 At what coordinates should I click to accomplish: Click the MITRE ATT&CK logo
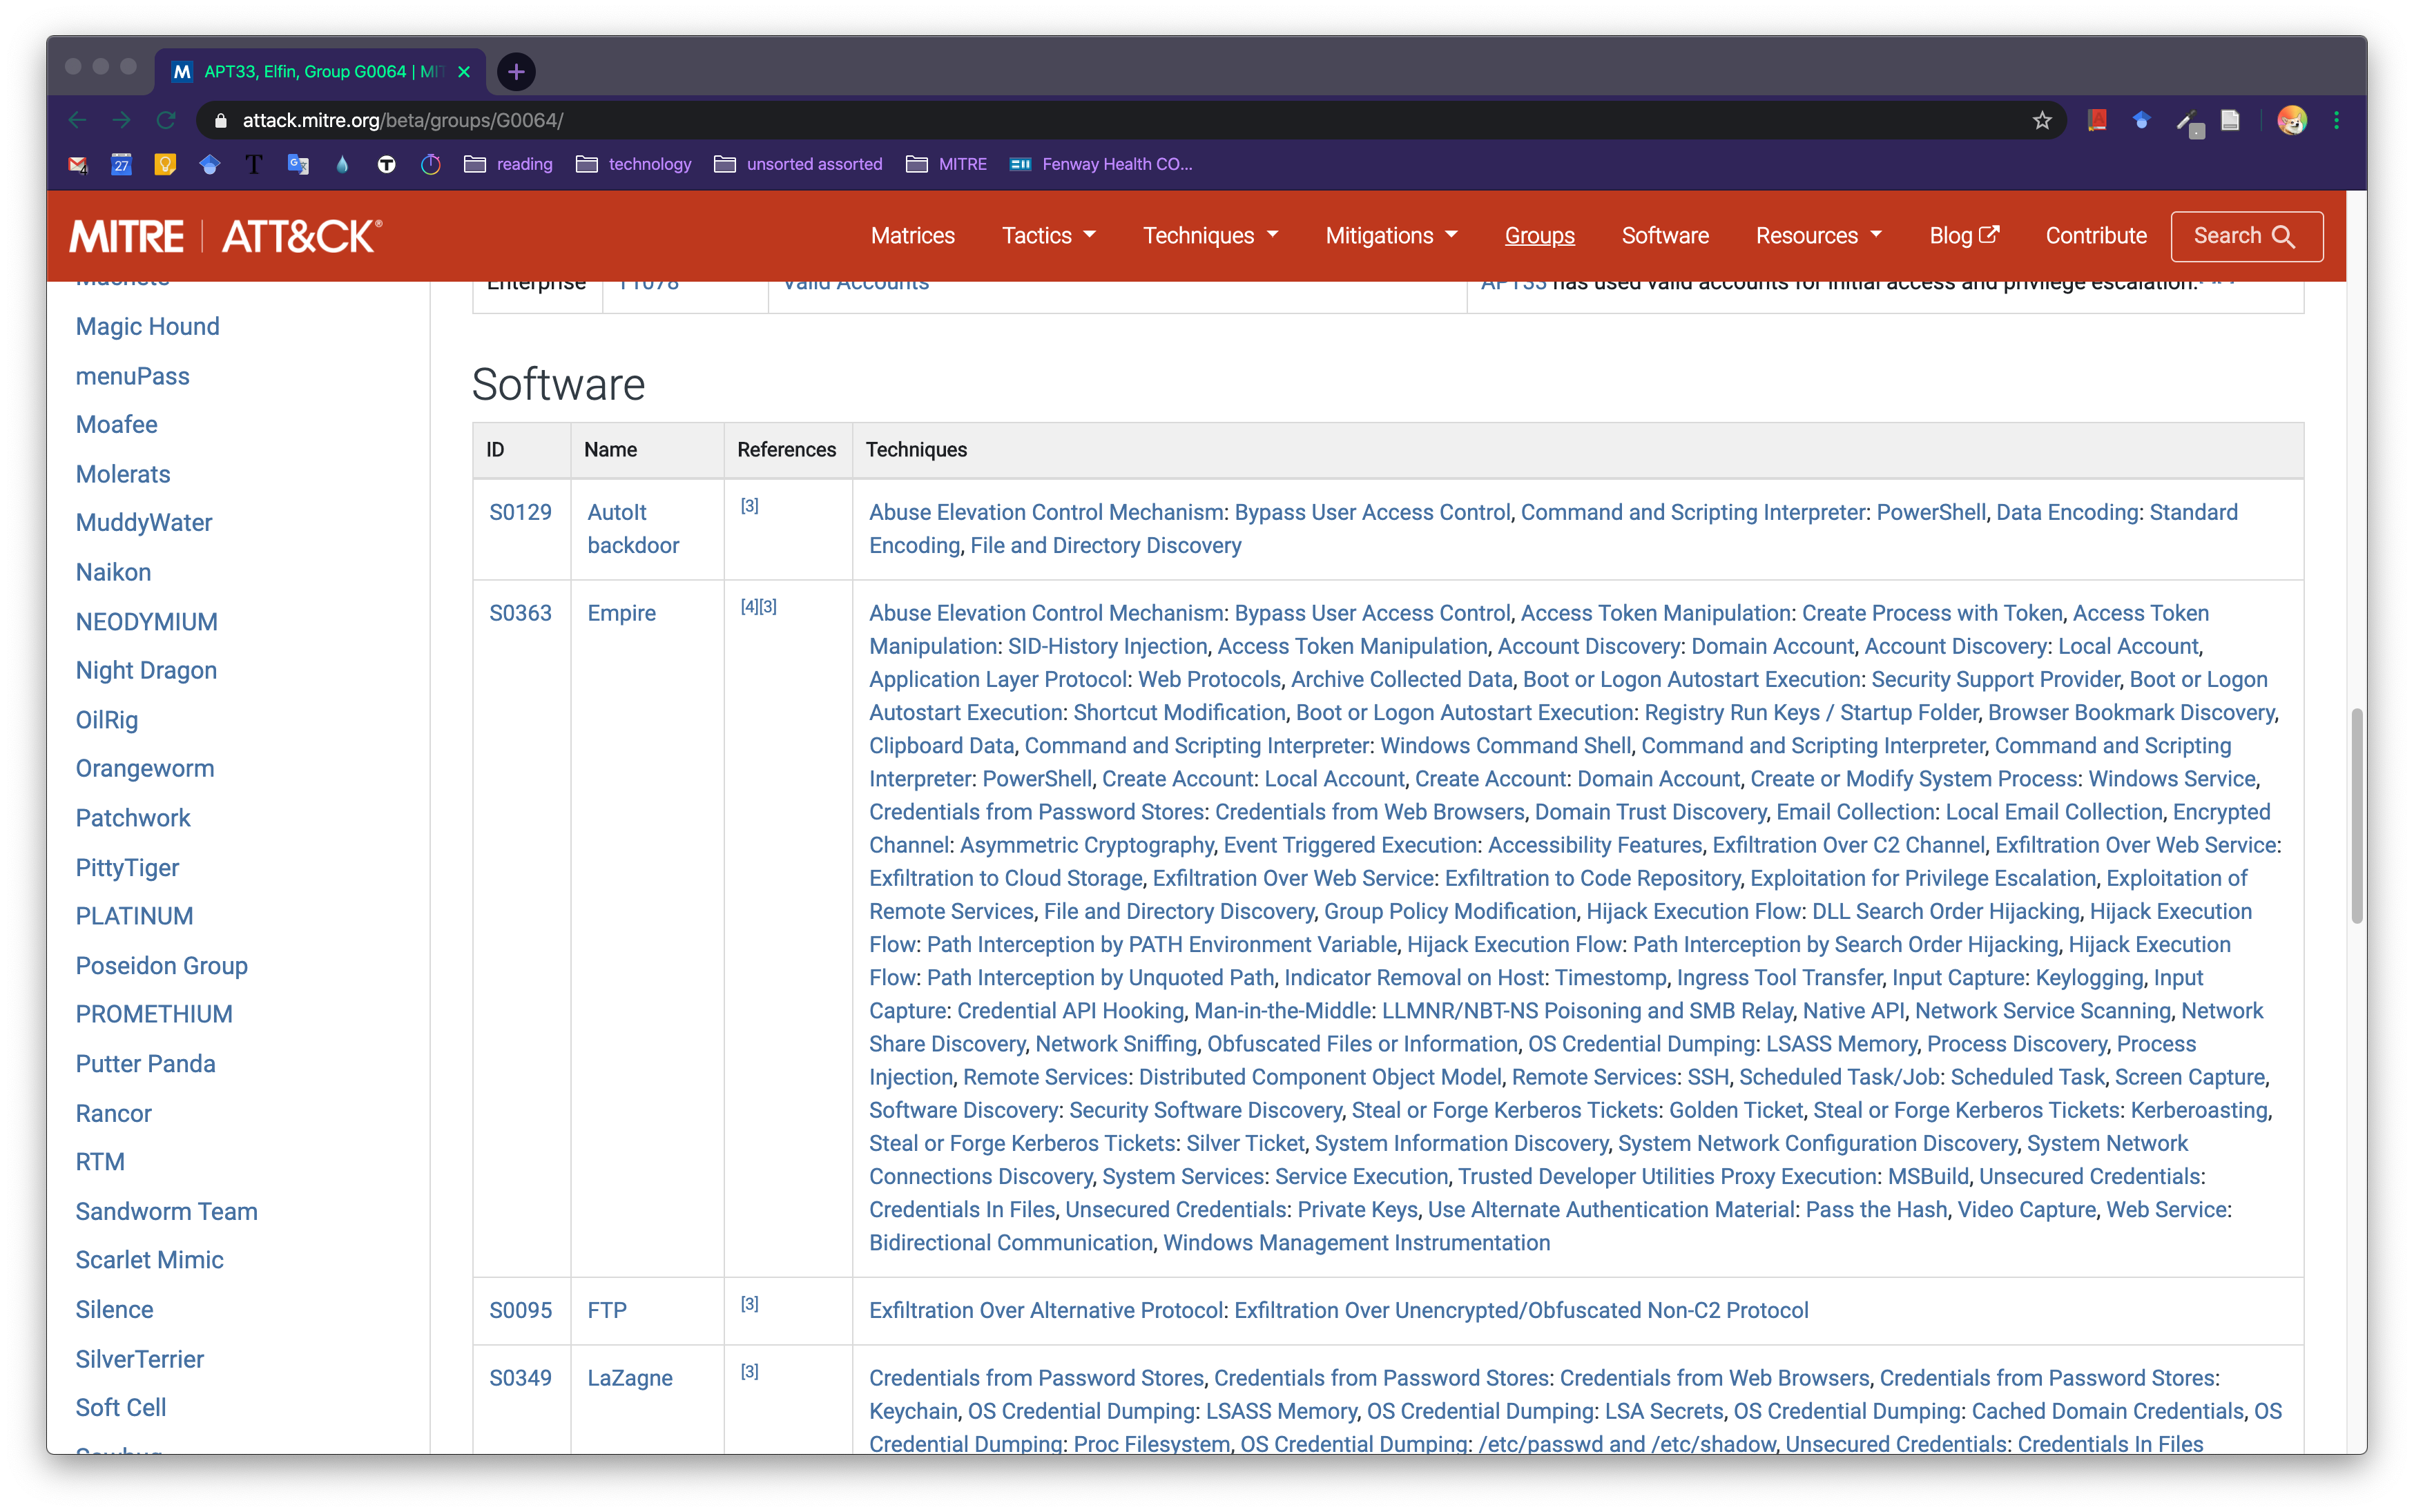tap(226, 236)
